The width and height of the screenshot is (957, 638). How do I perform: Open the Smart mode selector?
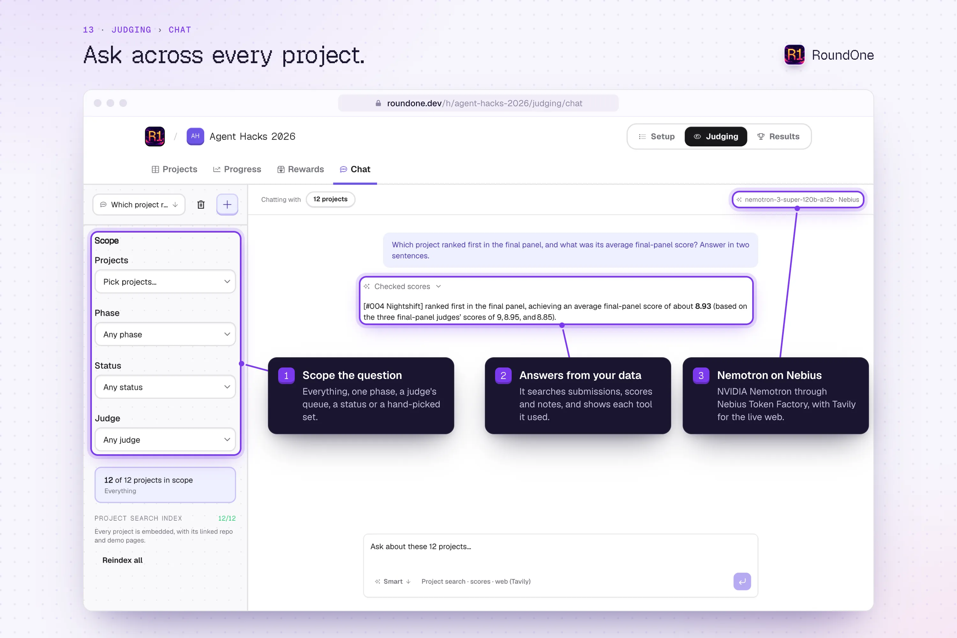[x=393, y=582]
